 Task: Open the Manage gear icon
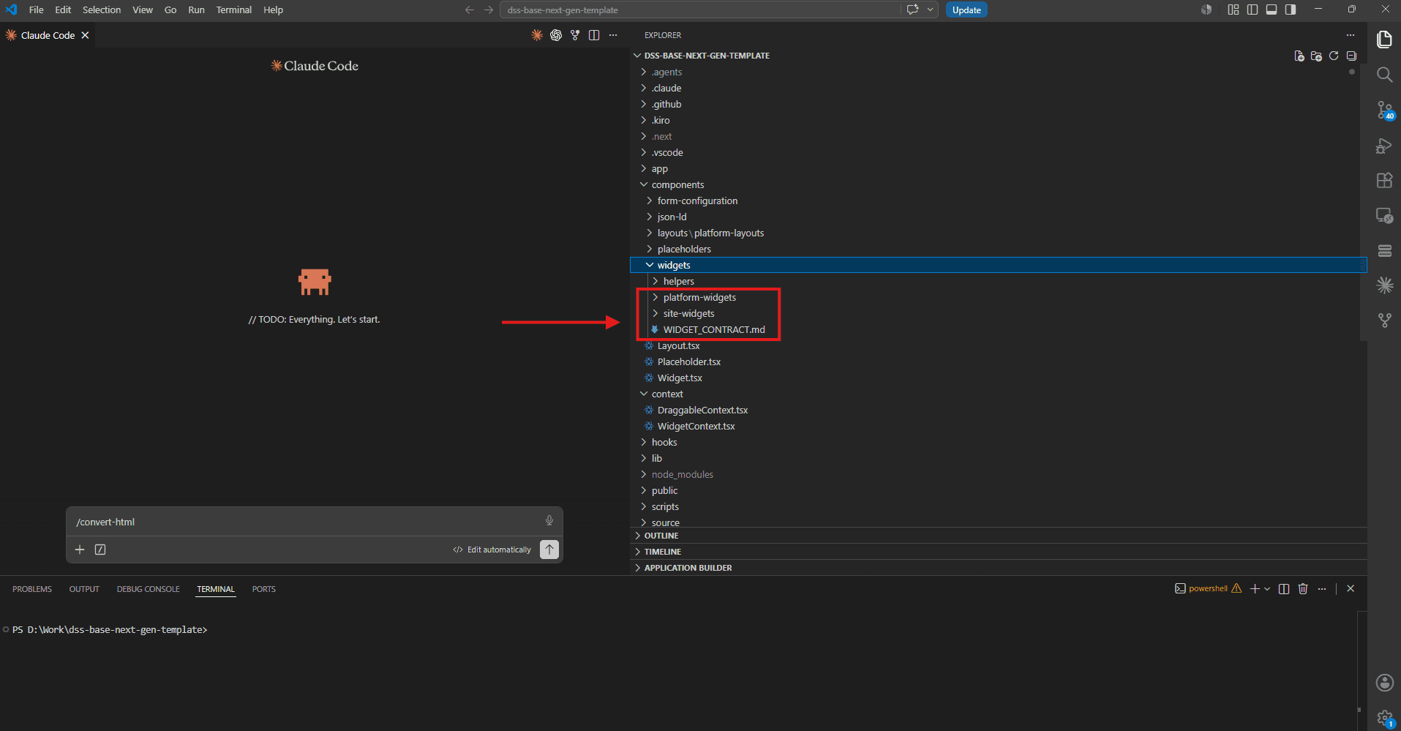pyautogui.click(x=1384, y=718)
